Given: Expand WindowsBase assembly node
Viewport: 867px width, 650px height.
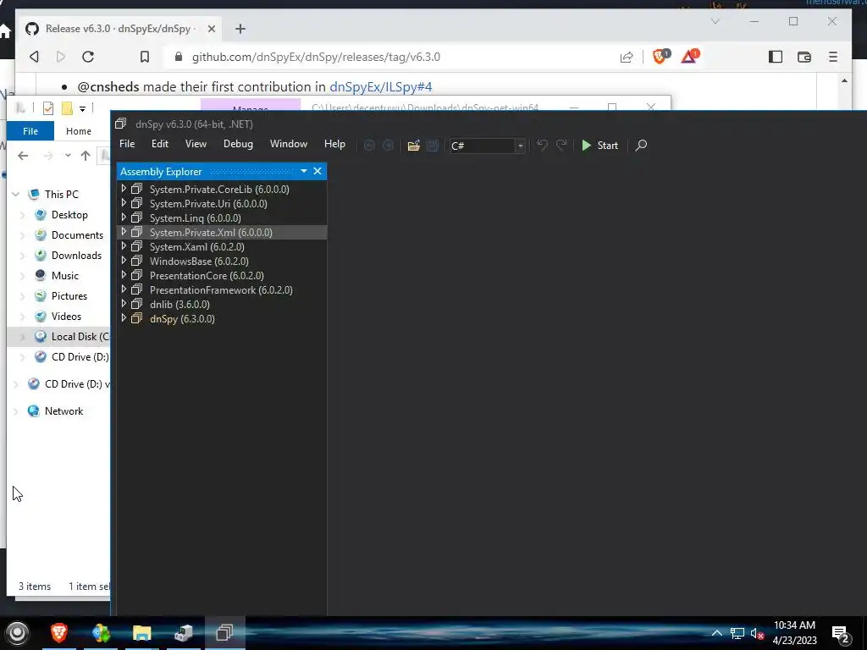Looking at the screenshot, I should [124, 261].
